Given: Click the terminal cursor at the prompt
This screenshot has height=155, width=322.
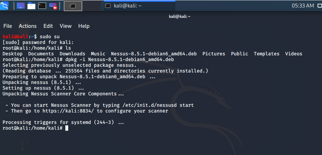Looking at the screenshot, I should (66, 128).
